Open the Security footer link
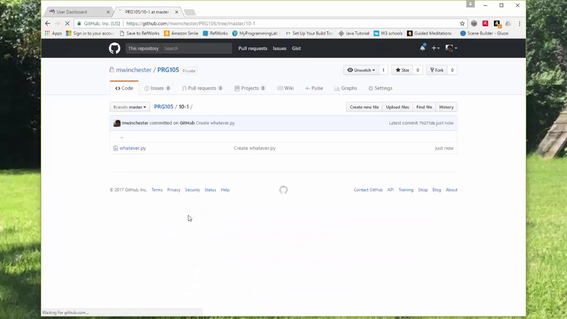567x319 pixels. (192, 190)
